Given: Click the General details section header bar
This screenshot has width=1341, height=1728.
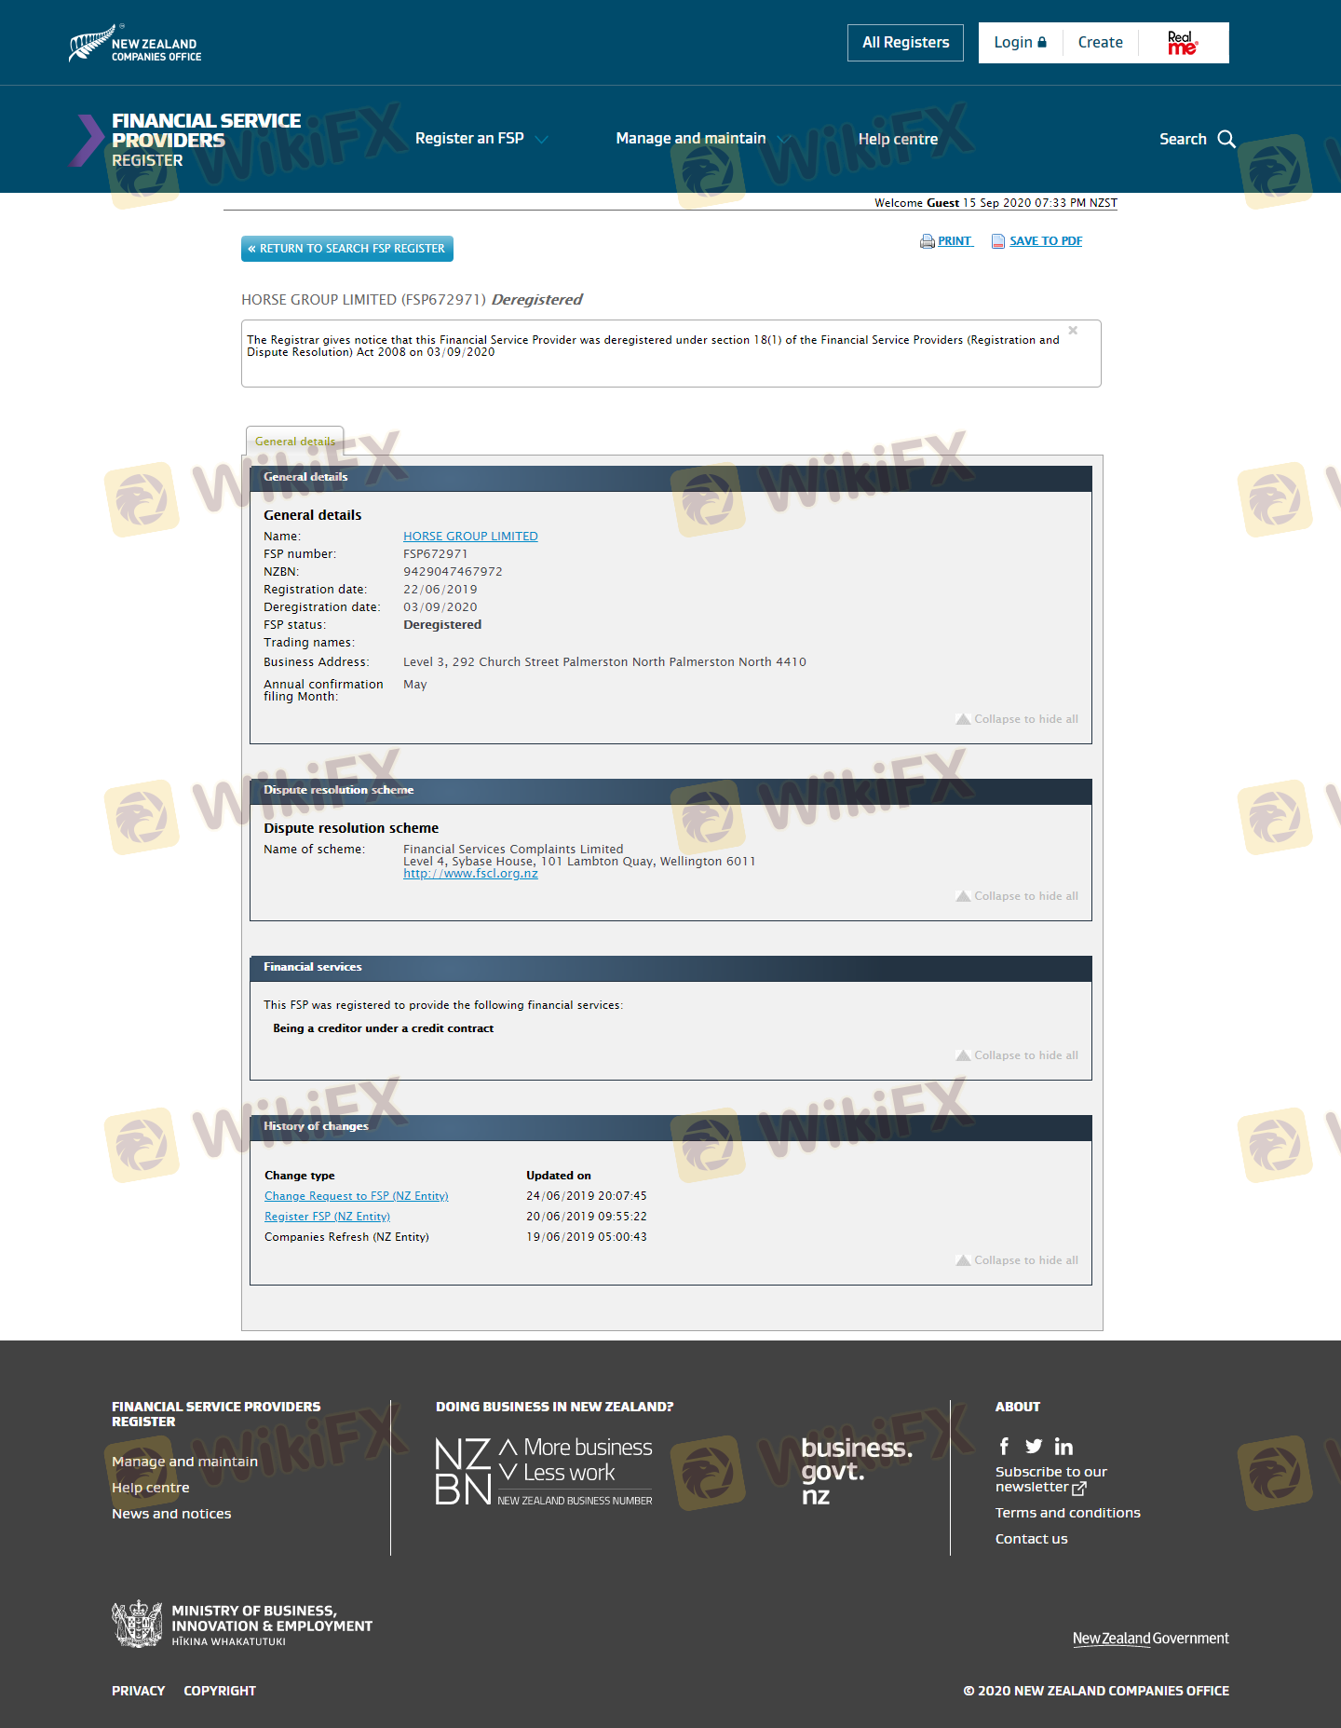Looking at the screenshot, I should pyautogui.click(x=670, y=478).
